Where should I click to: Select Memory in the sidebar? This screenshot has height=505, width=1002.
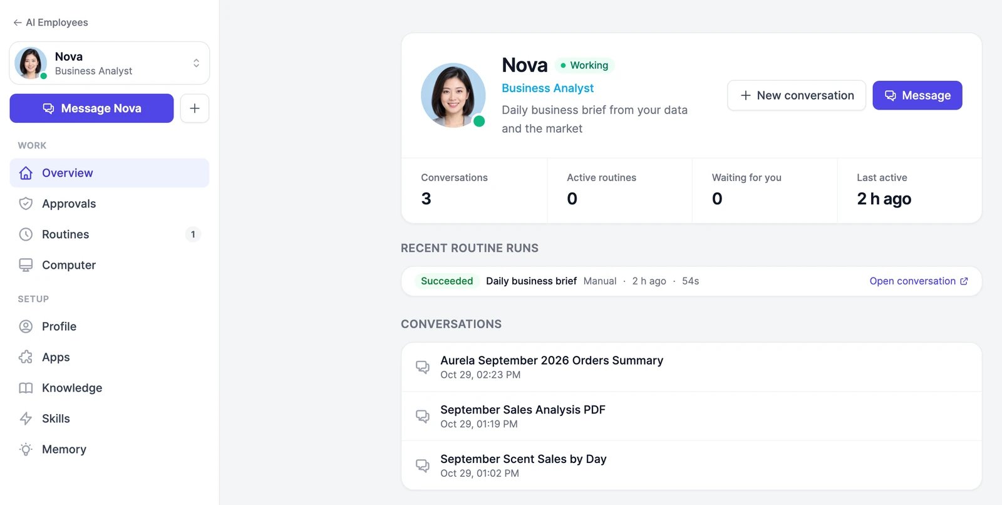click(110, 449)
